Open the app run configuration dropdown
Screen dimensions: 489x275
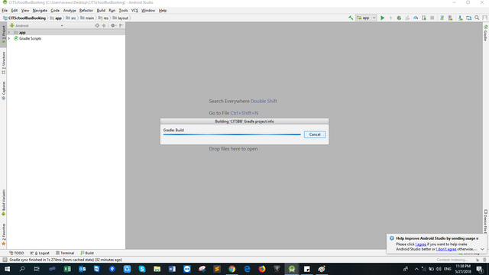[x=366, y=18]
